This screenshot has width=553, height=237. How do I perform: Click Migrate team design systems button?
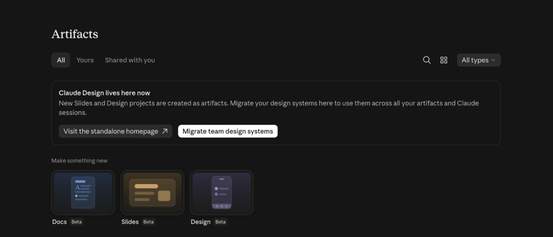[228, 131]
